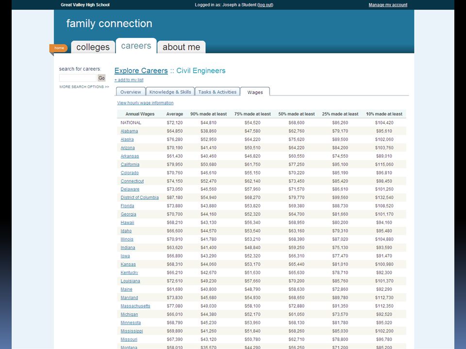Viewport: 466px width, 349px height.
Task: Click the 50% made at least header
Action: (297, 114)
